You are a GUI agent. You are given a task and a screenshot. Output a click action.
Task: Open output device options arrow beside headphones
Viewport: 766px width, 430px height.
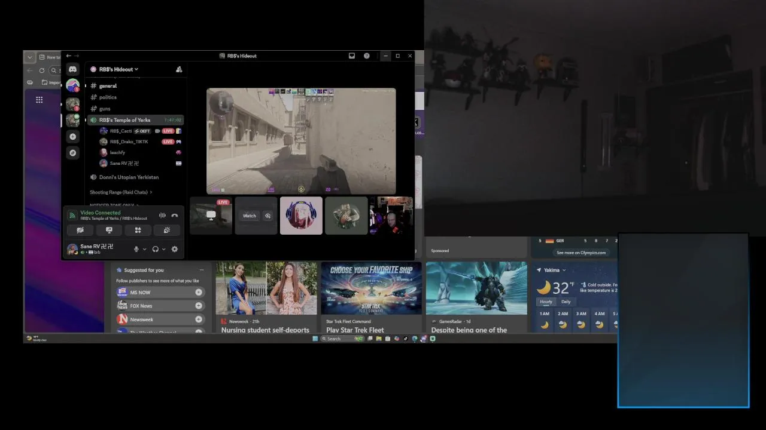[x=163, y=249]
